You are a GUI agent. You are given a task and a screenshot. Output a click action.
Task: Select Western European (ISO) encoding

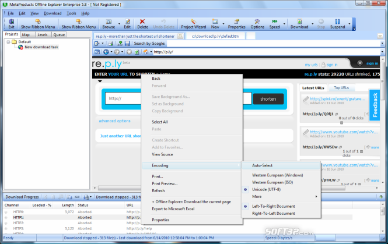pyautogui.click(x=272, y=182)
